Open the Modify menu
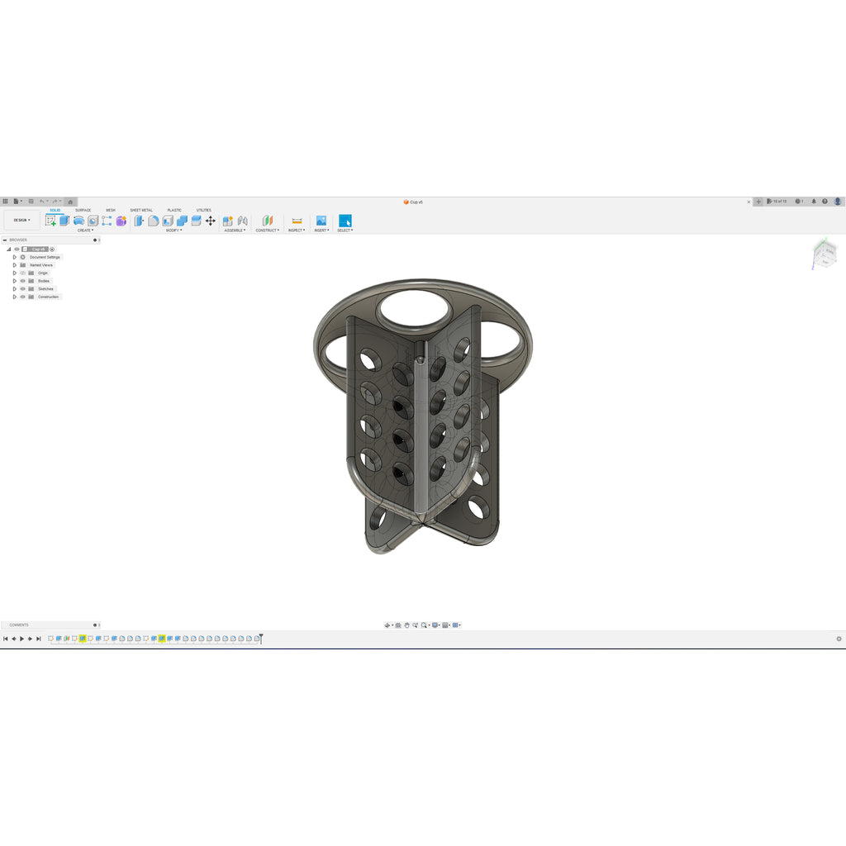This screenshot has width=846, height=846. tap(173, 231)
